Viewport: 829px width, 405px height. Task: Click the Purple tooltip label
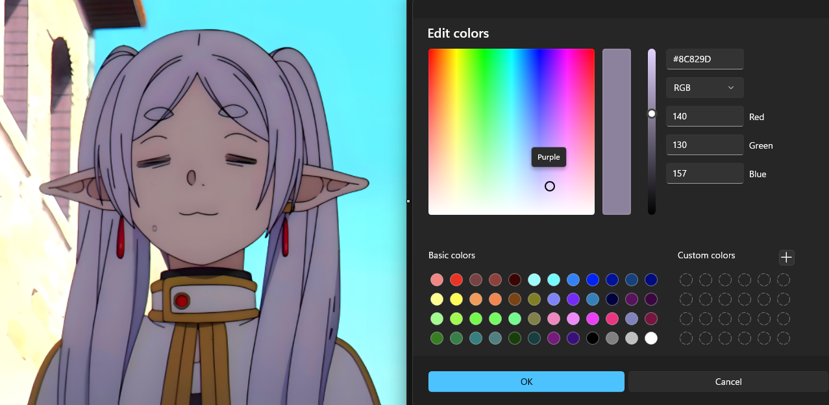coord(549,157)
